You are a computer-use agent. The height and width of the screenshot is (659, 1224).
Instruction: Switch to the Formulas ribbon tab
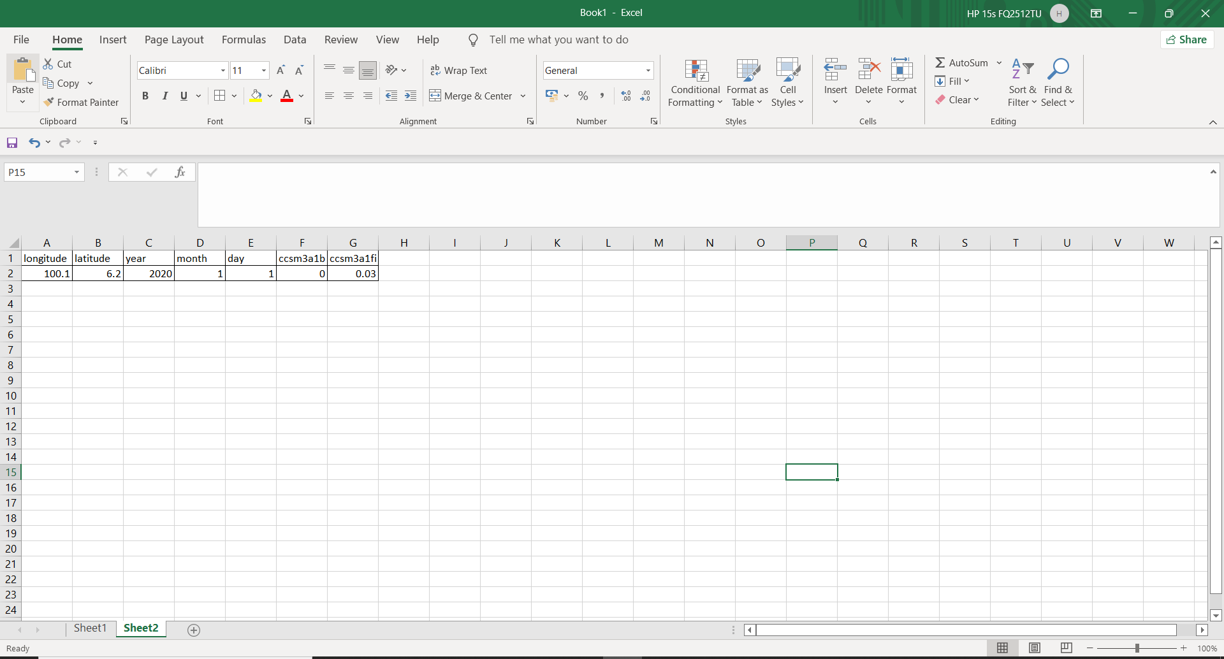pyautogui.click(x=244, y=39)
